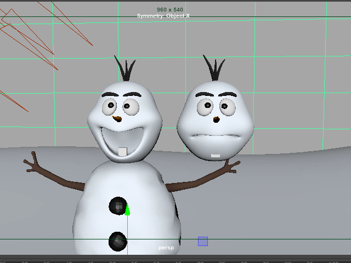Select the frowning head's carrot nose
The height and width of the screenshot is (263, 351).
pyautogui.click(x=216, y=119)
